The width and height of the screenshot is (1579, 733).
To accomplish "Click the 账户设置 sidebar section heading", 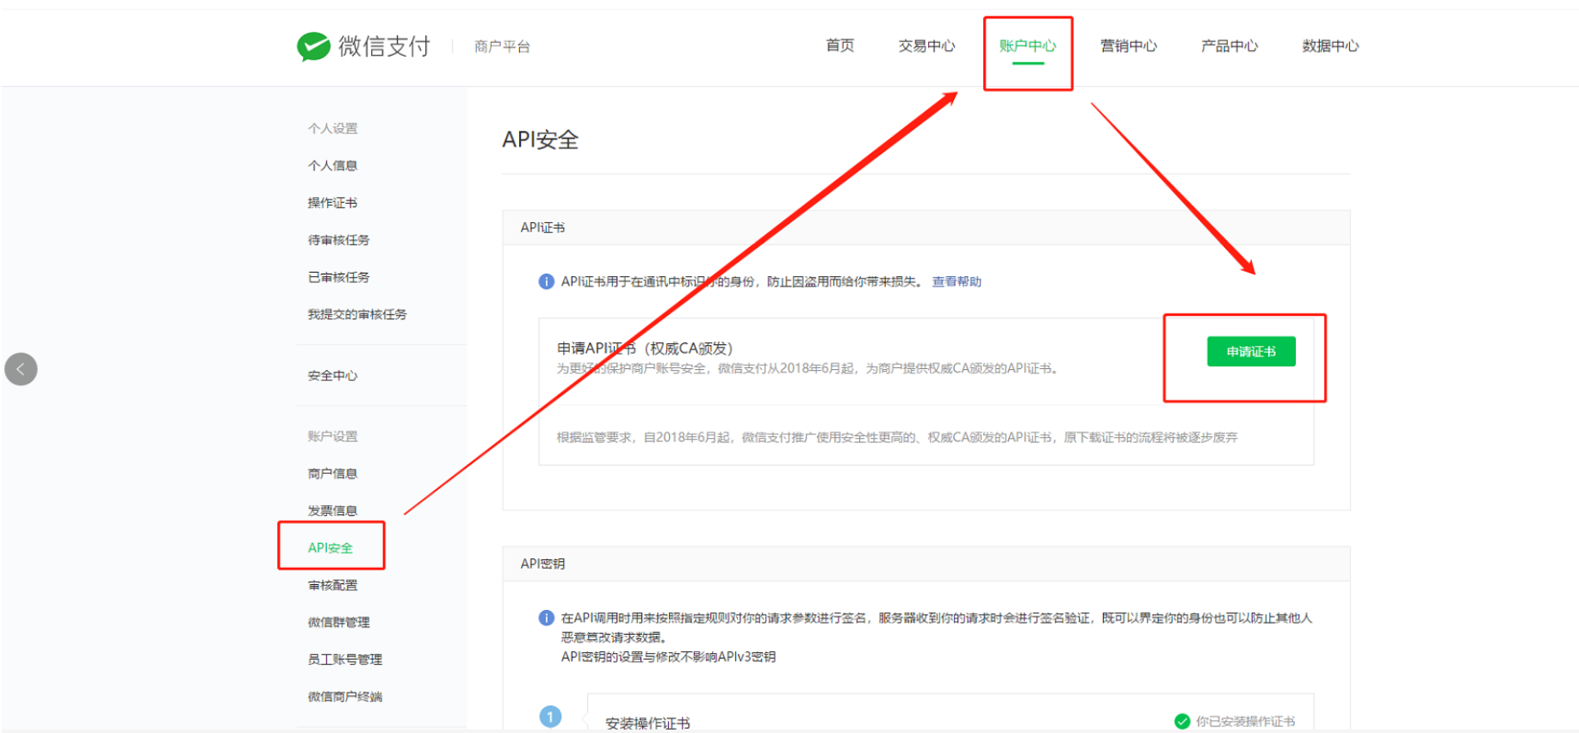I will 332,436.
